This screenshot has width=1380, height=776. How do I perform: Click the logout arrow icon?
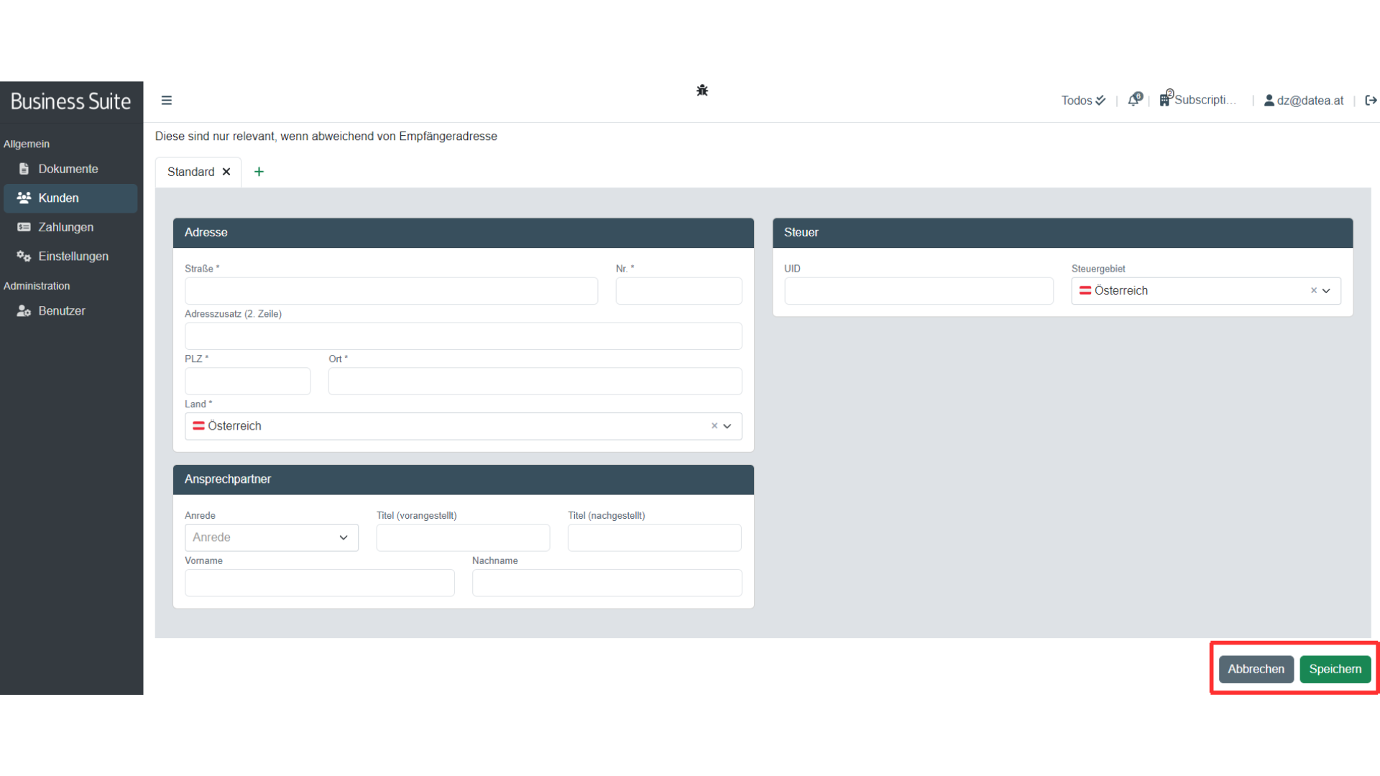1371,101
